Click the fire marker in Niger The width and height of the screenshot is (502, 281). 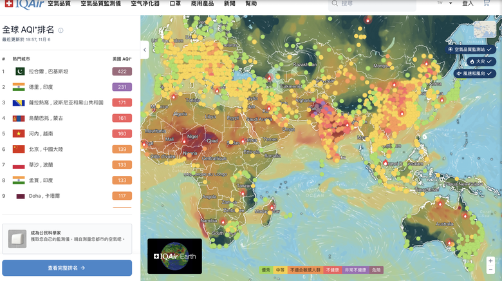coord(184,140)
